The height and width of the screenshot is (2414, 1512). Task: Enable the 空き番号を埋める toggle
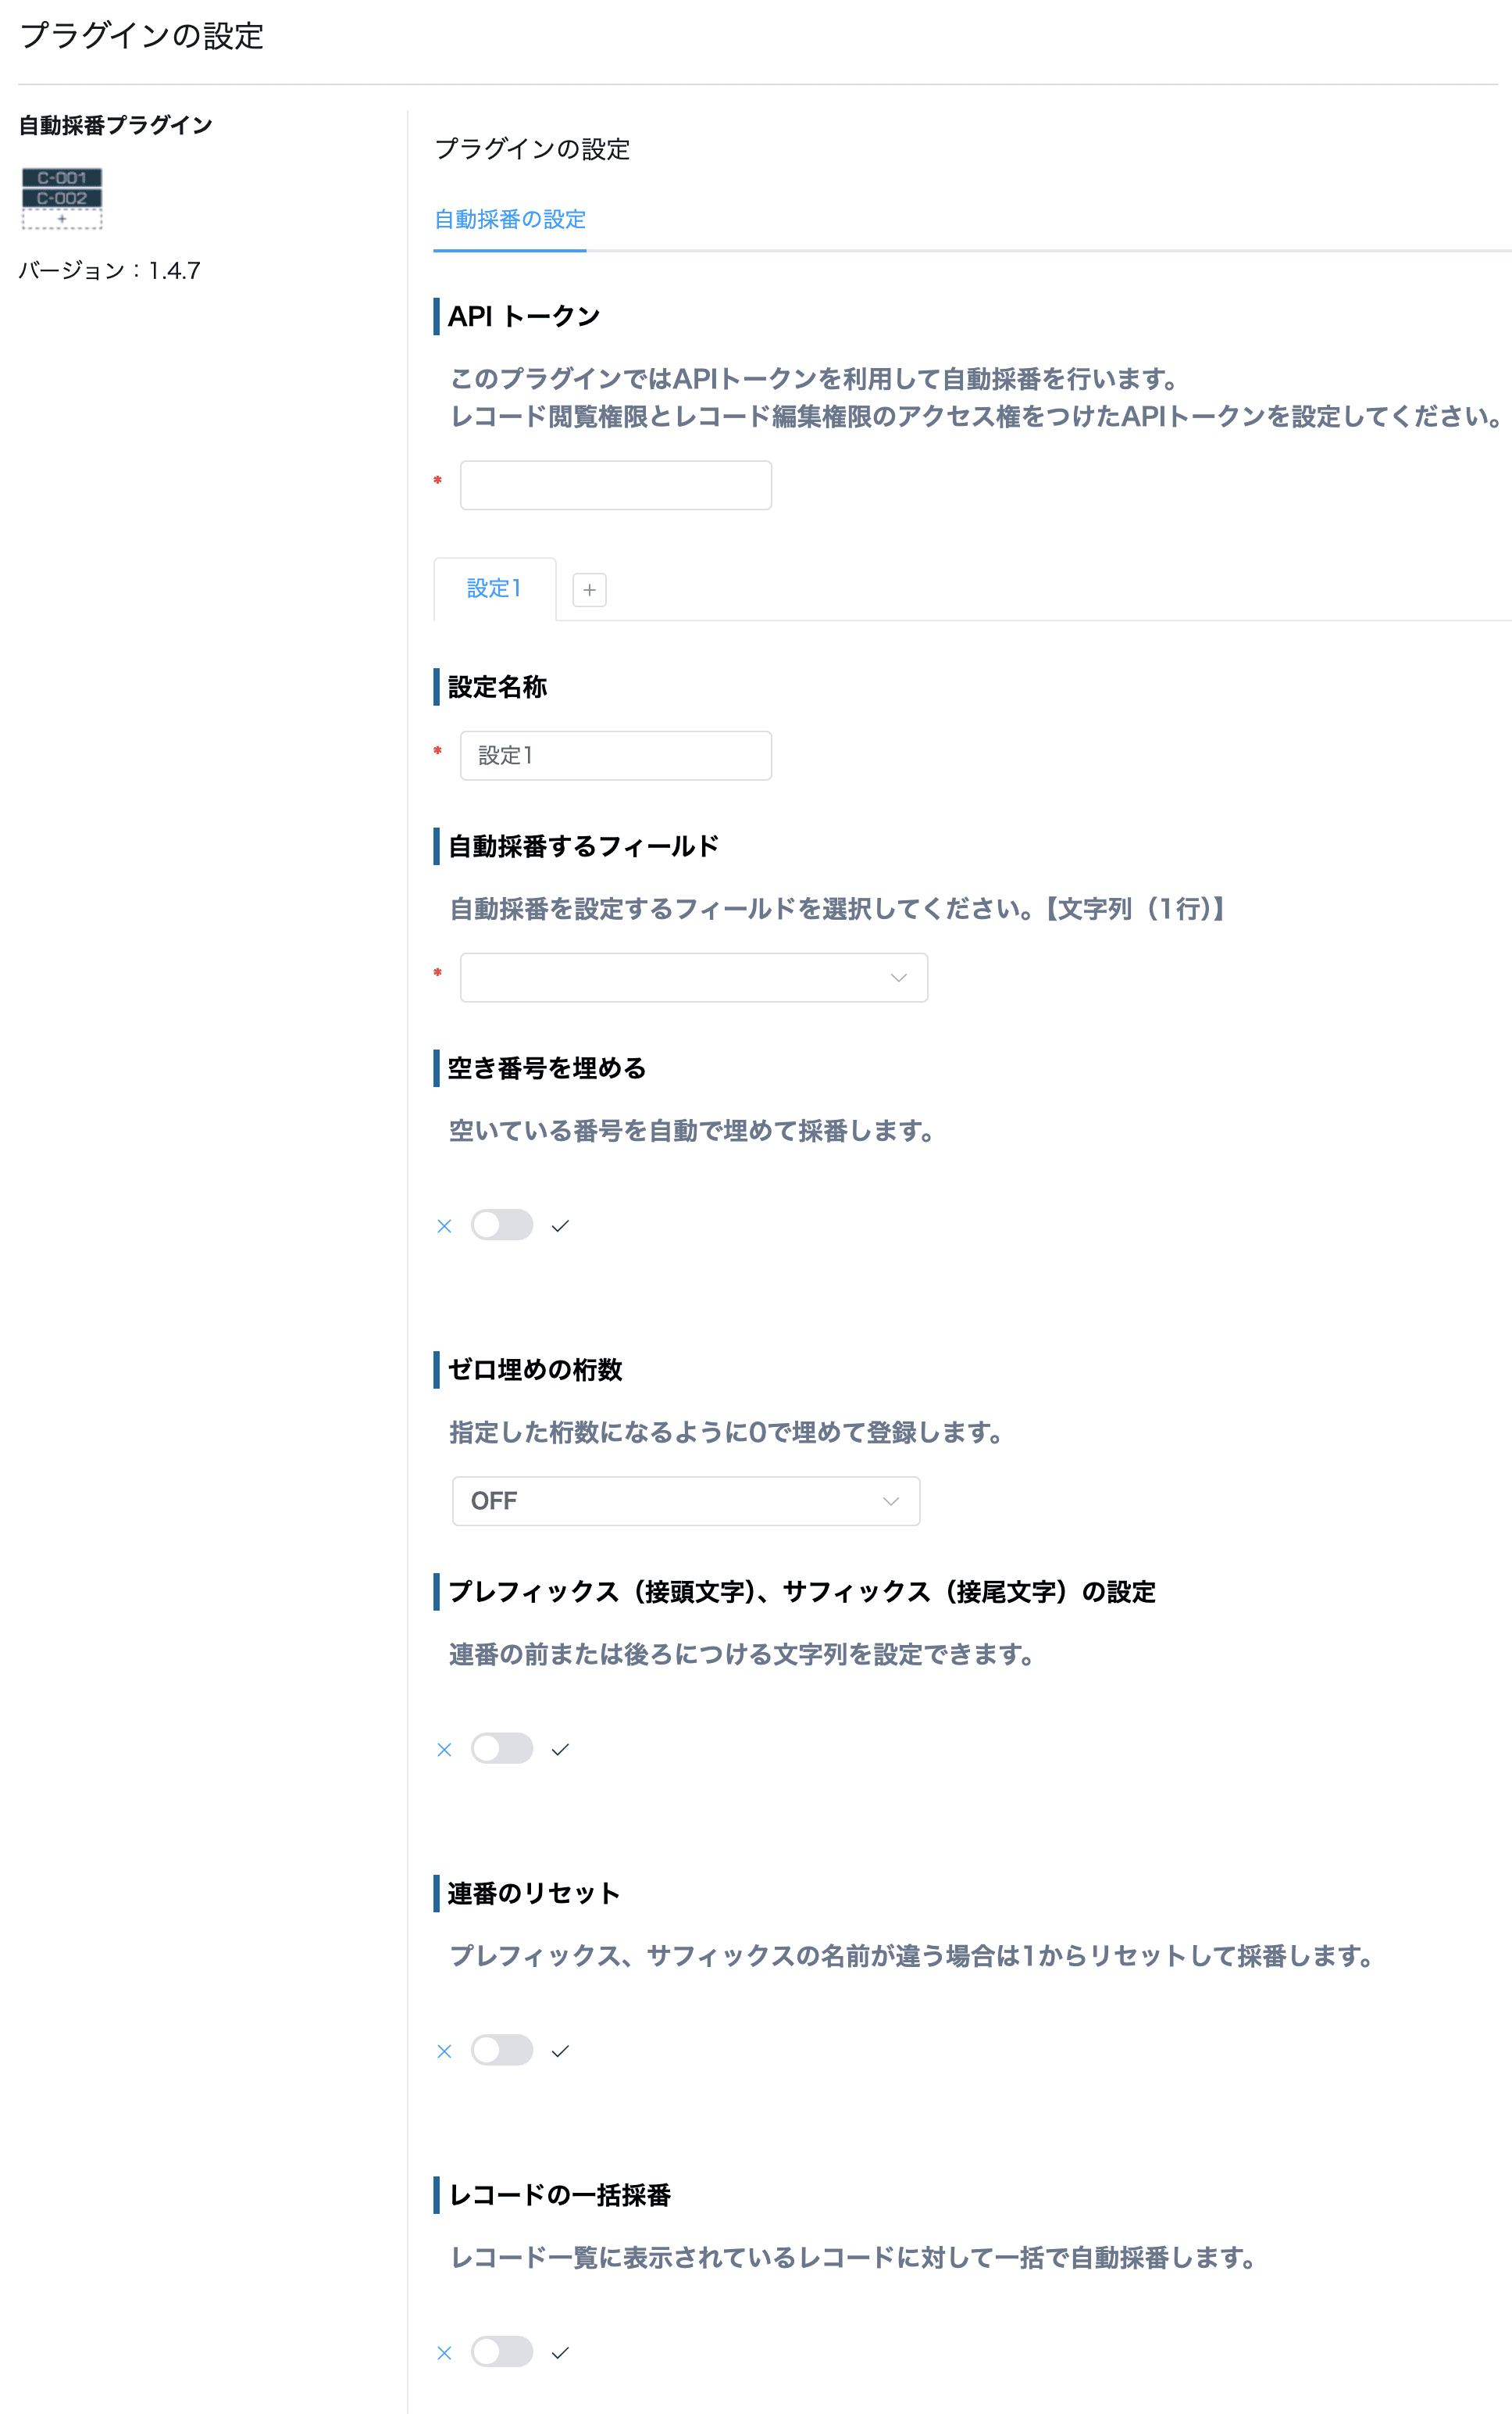pos(502,1225)
